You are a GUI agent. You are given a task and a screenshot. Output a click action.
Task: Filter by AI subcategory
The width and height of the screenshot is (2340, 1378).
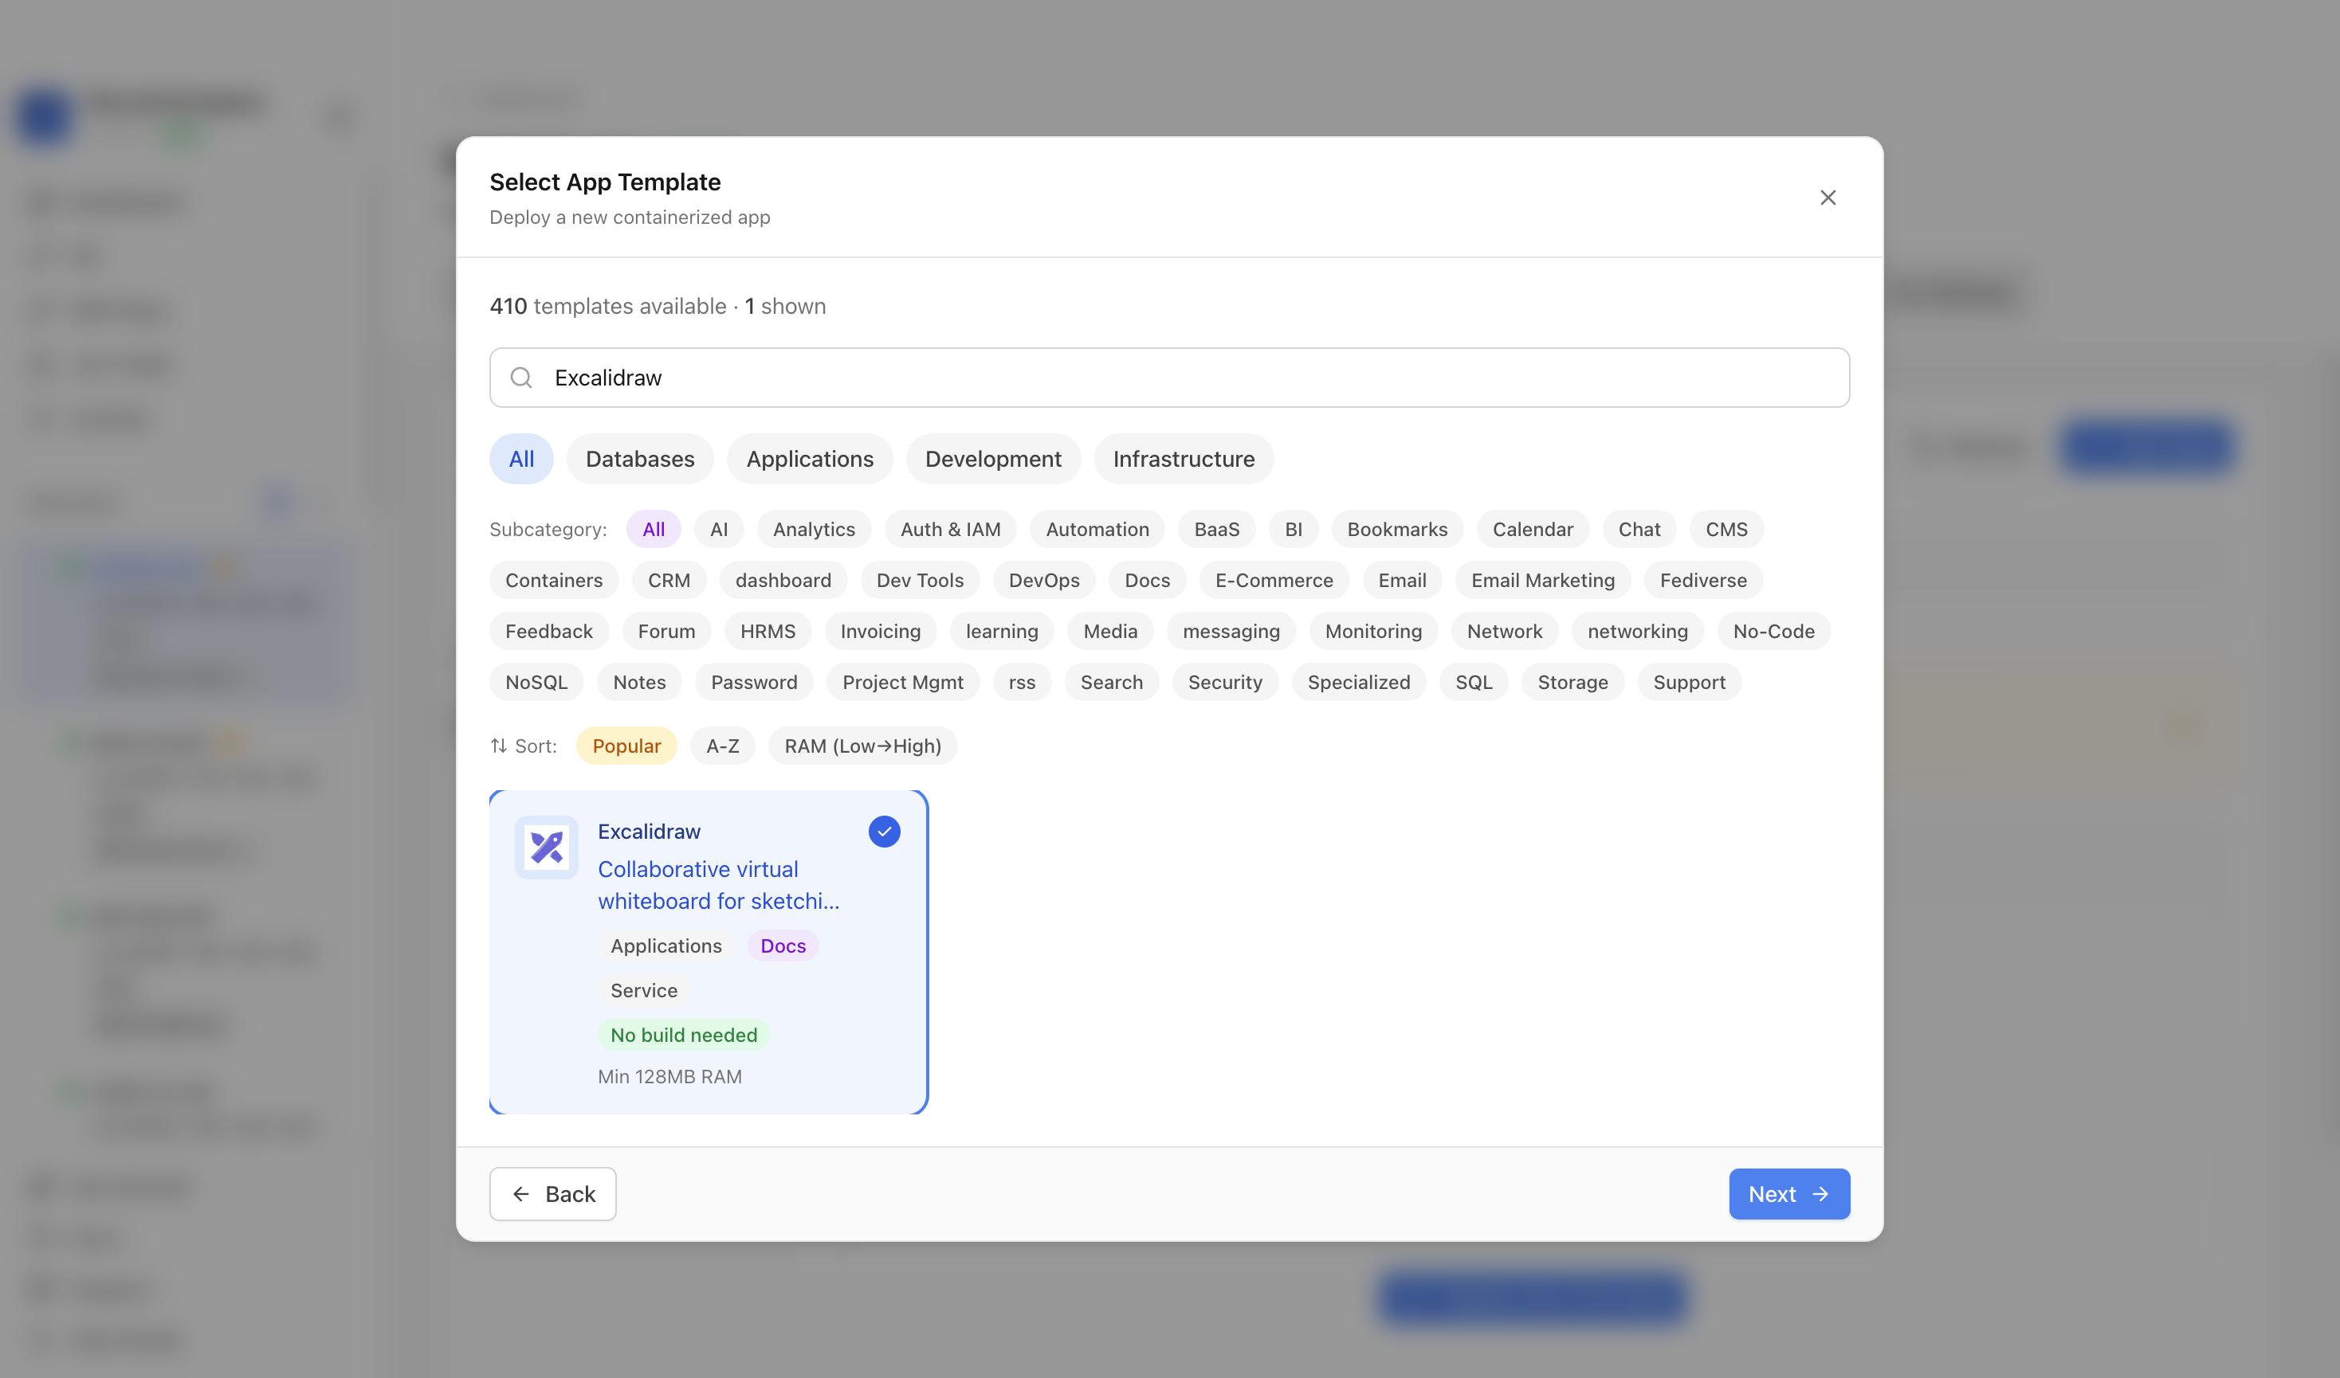tap(719, 529)
